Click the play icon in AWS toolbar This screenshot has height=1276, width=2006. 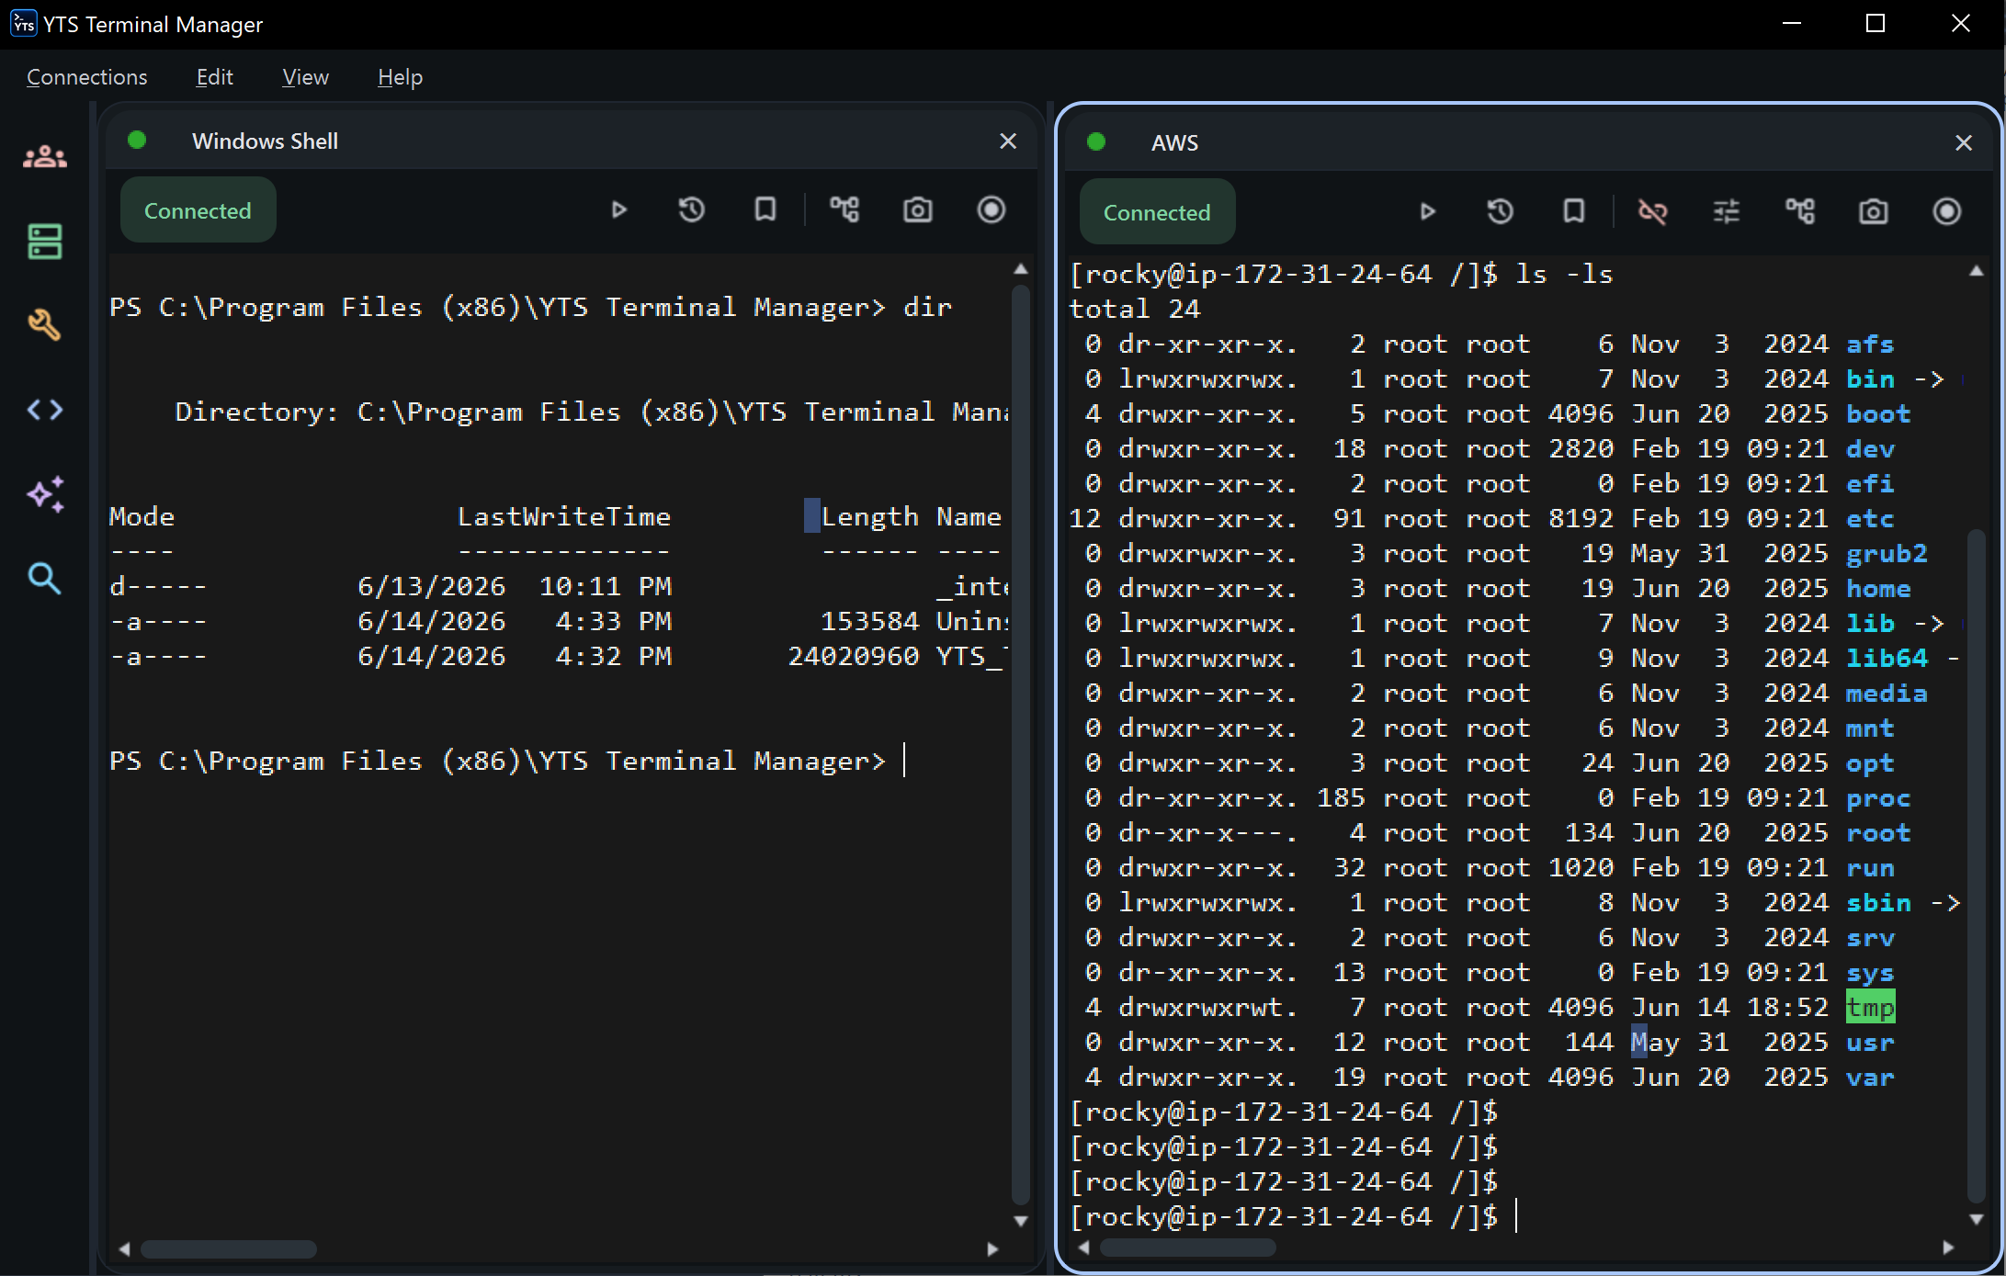coord(1427,212)
